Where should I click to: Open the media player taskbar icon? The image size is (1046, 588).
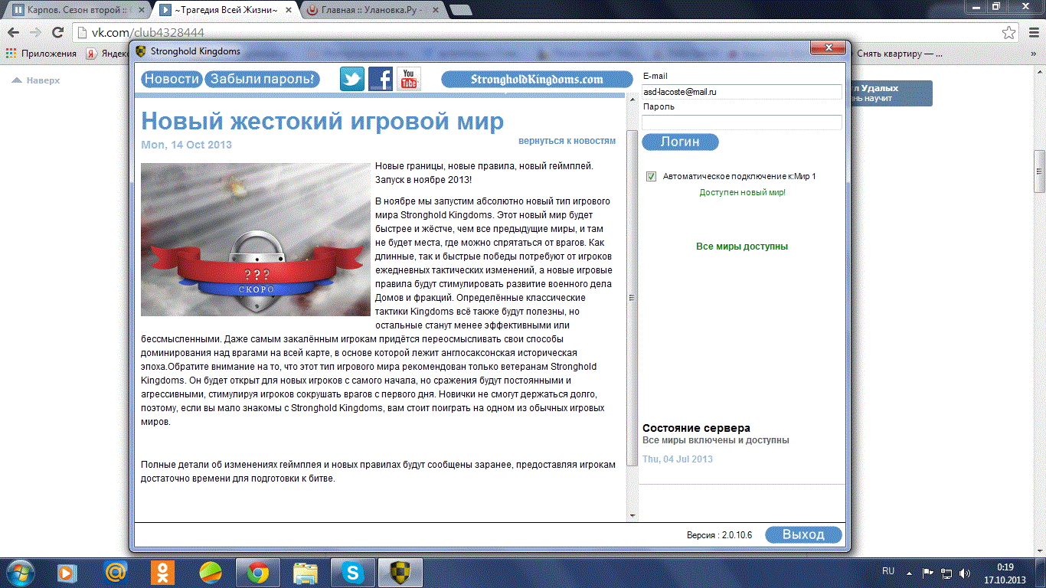point(68,572)
